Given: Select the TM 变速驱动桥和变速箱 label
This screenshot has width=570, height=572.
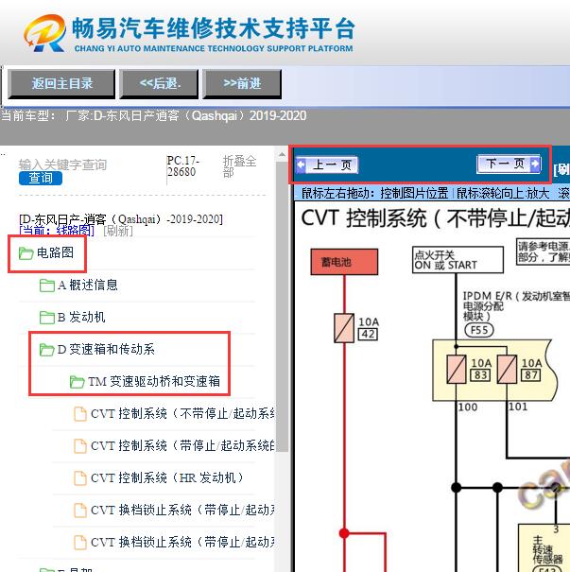Looking at the screenshot, I should (x=154, y=381).
